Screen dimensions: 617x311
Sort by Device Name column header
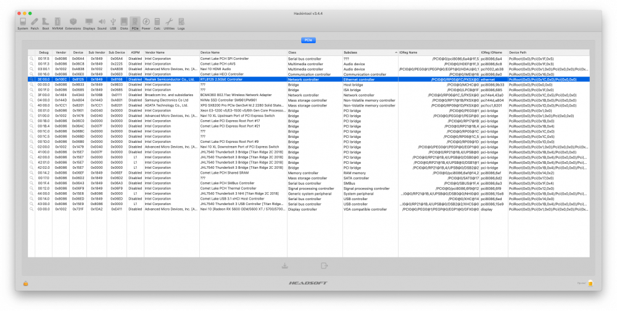pyautogui.click(x=243, y=52)
